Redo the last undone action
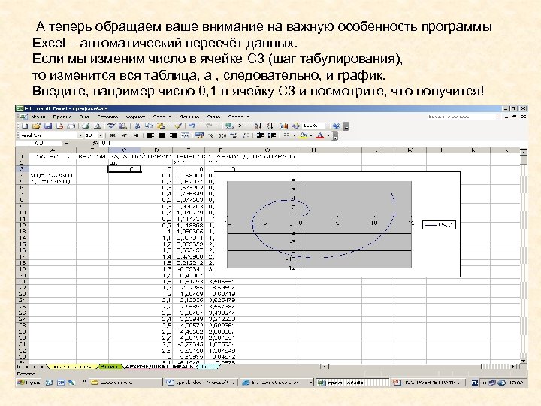The height and width of the screenshot is (406, 541). [x=209, y=126]
